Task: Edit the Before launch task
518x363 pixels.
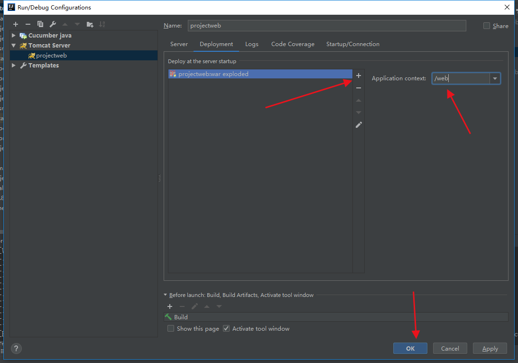Action: click(x=194, y=306)
